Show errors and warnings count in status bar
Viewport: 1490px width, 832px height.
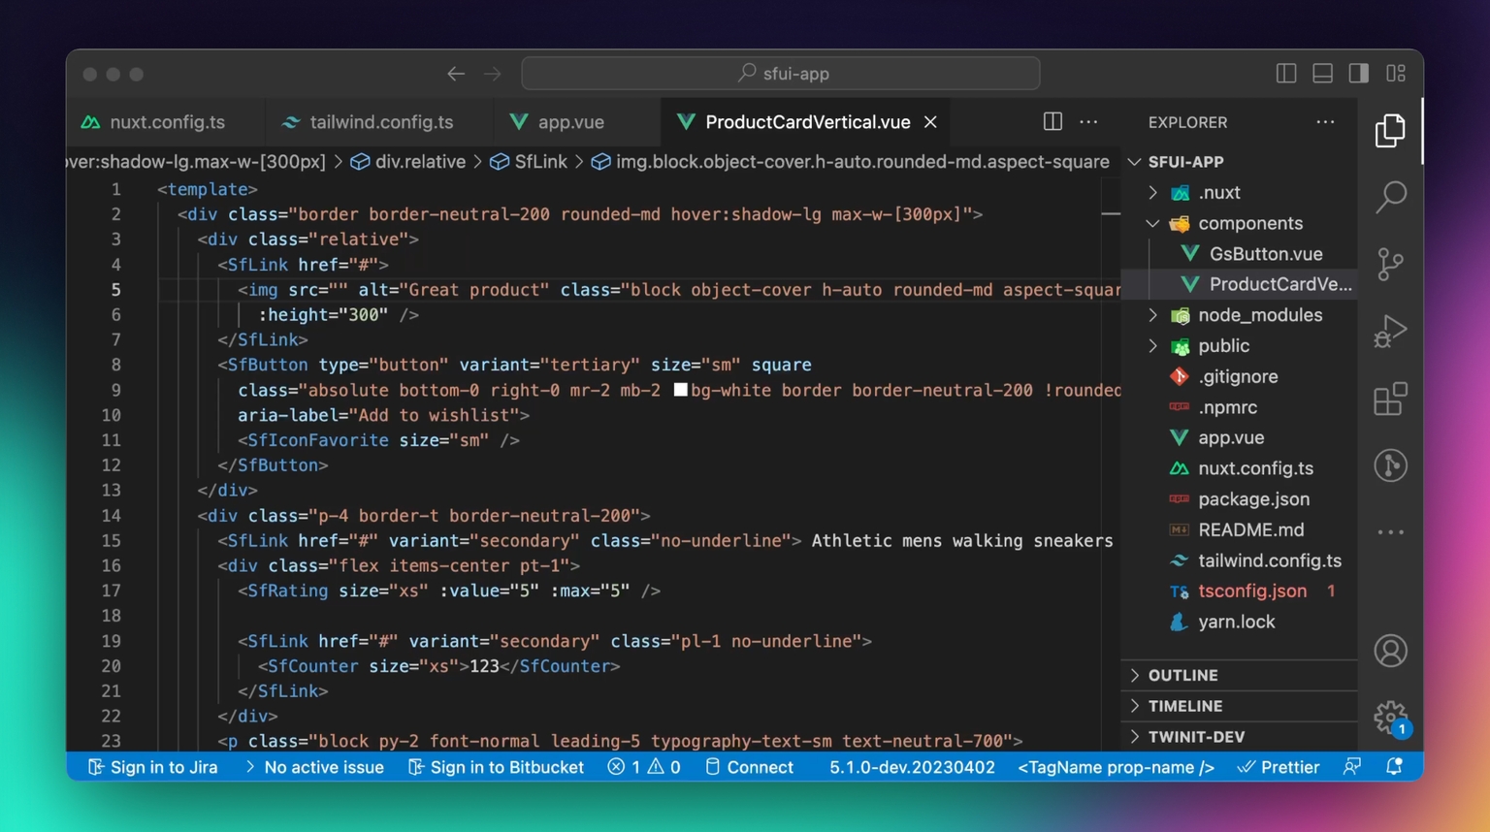pyautogui.click(x=644, y=767)
